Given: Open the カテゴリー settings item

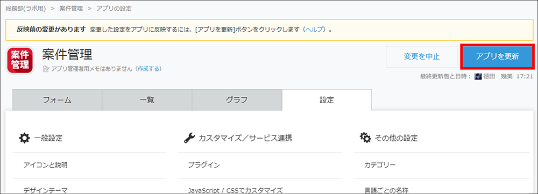Looking at the screenshot, I should 380,165.
